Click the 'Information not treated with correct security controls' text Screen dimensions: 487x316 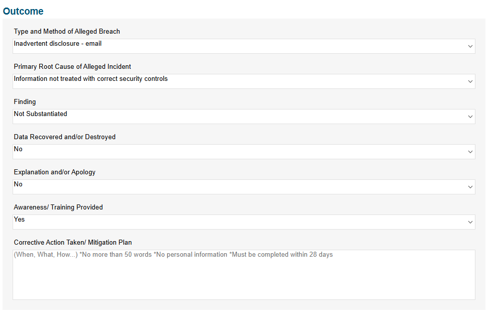pyautogui.click(x=91, y=79)
